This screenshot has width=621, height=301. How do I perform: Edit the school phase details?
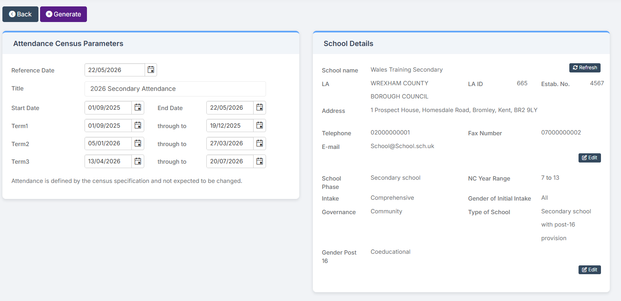[590, 270]
